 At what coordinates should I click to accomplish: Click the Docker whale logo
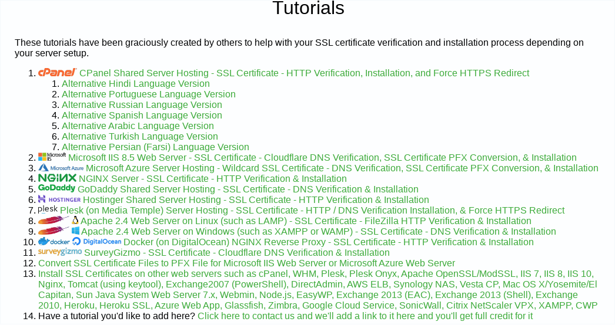(54, 241)
